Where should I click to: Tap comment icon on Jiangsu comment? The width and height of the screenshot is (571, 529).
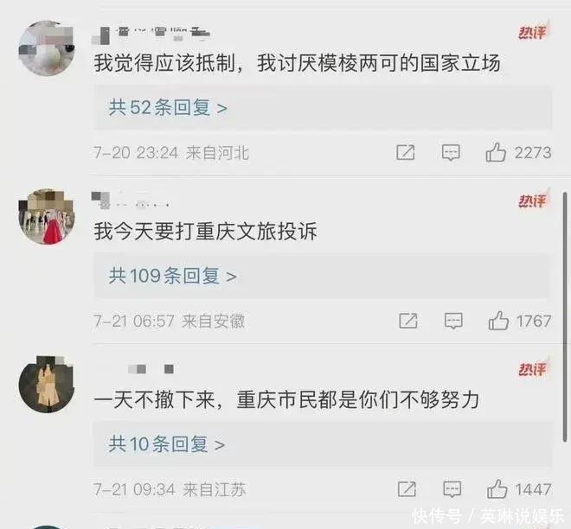pos(452,489)
